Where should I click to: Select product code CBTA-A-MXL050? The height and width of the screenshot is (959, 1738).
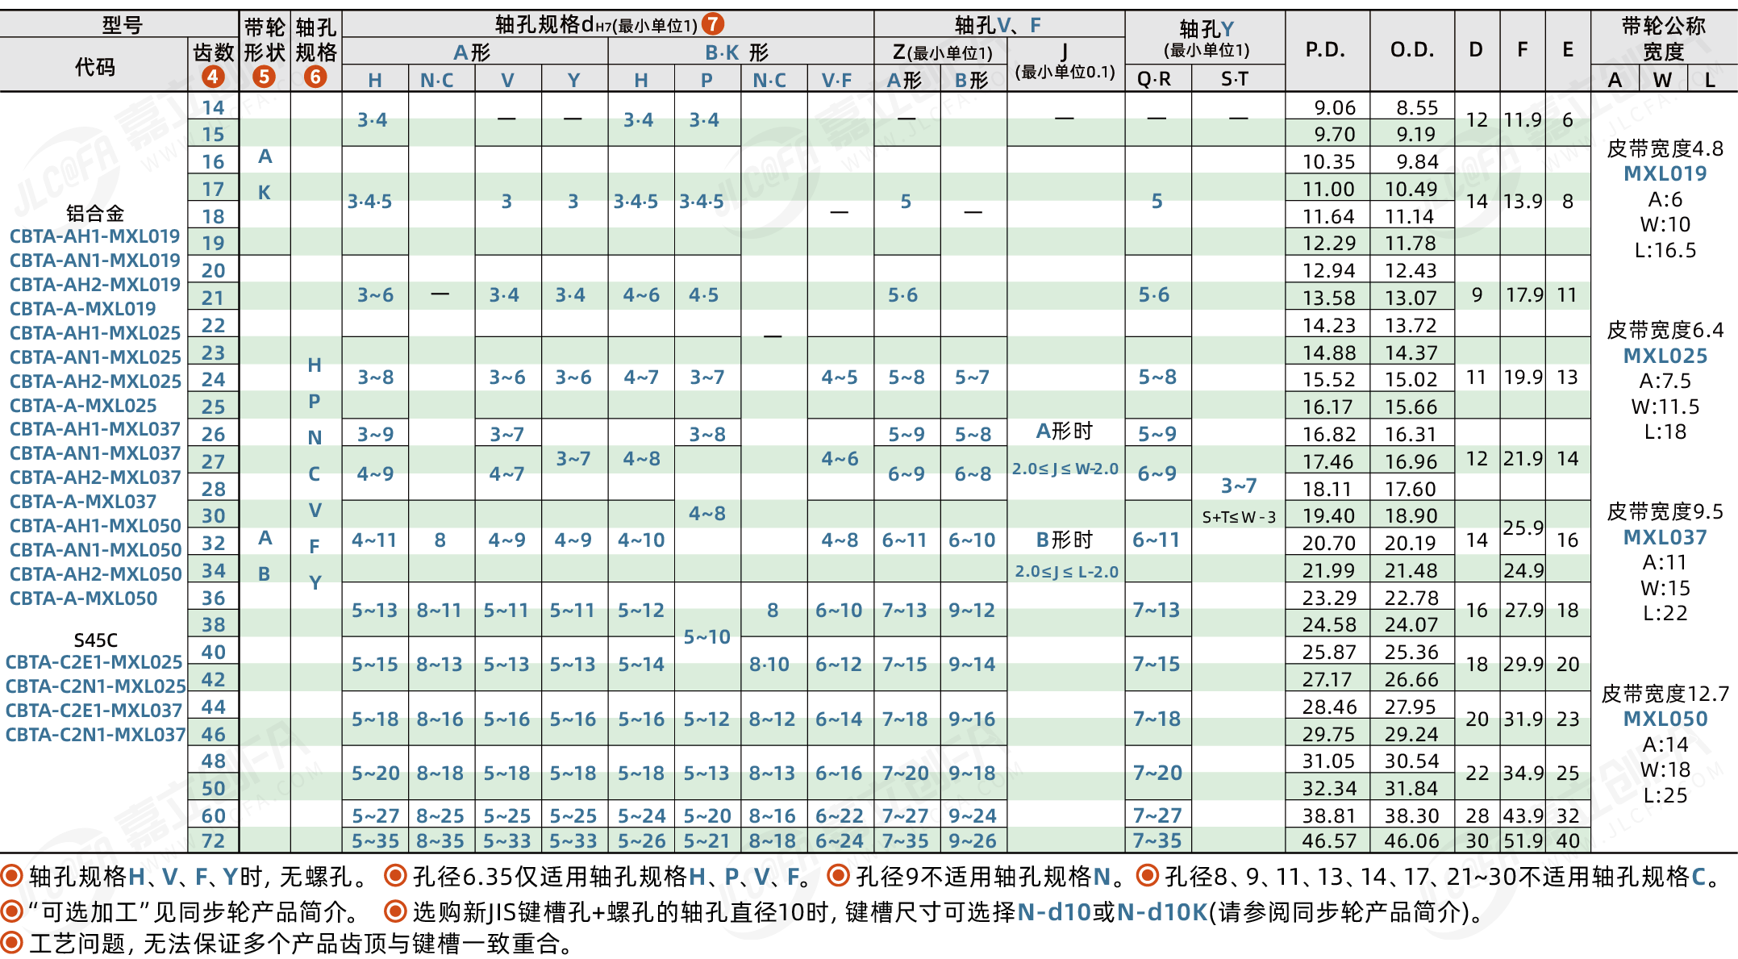pos(83,598)
